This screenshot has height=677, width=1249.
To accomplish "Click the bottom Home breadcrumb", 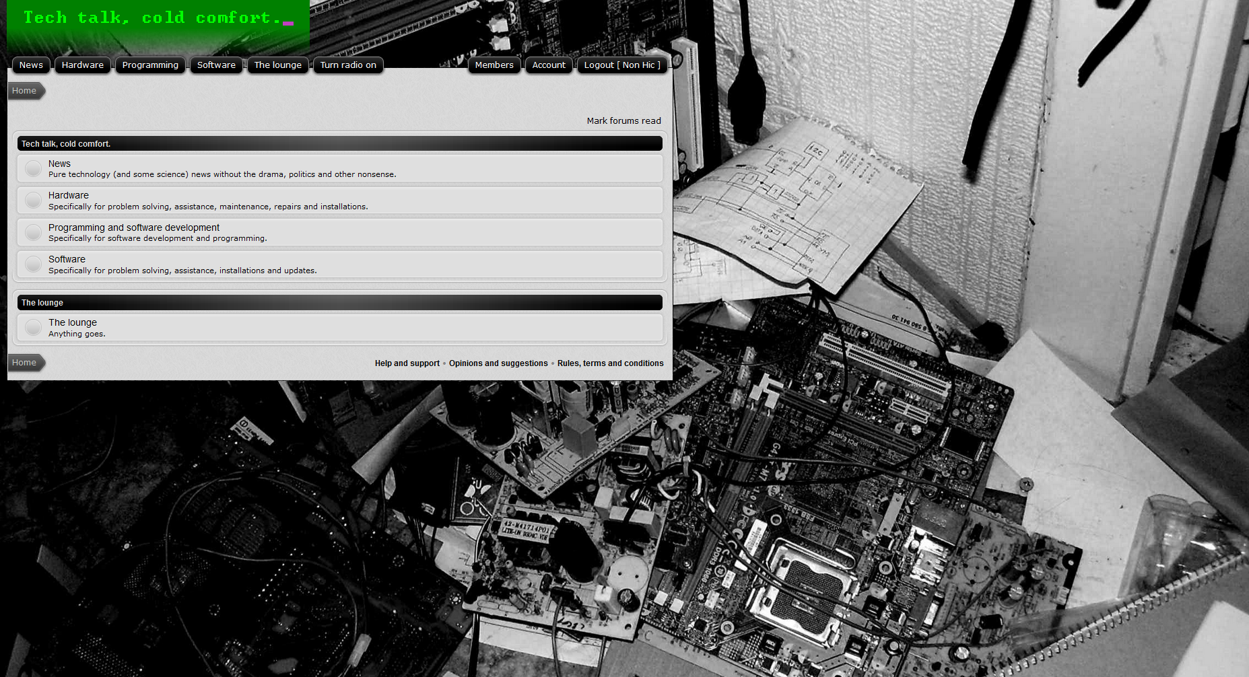I will (26, 363).
